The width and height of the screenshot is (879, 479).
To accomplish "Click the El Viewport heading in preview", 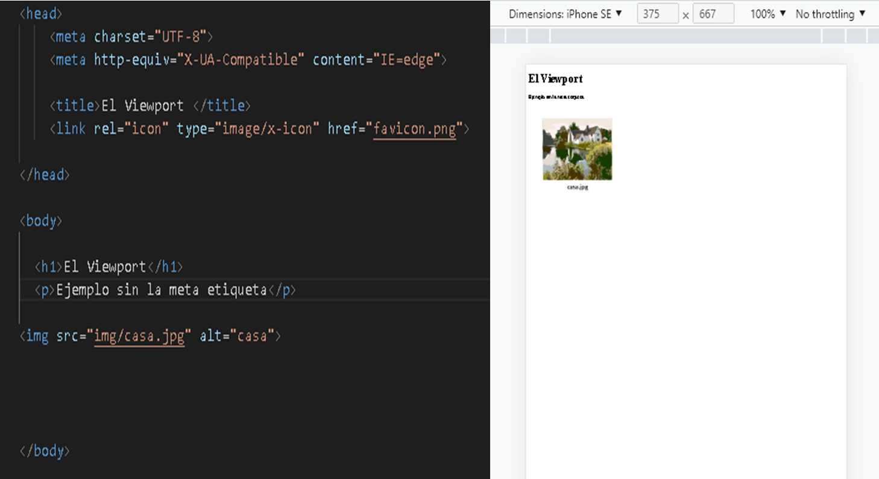I will pos(555,79).
